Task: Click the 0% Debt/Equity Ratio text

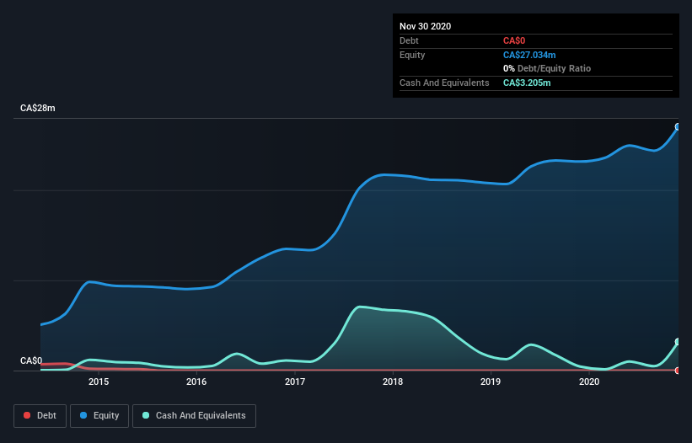Action: click(547, 68)
